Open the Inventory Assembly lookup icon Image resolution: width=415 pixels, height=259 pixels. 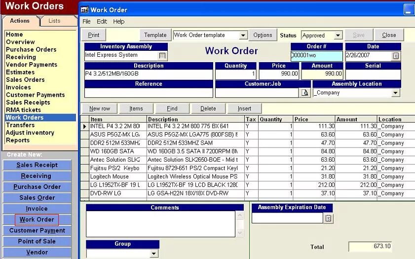[162, 56]
